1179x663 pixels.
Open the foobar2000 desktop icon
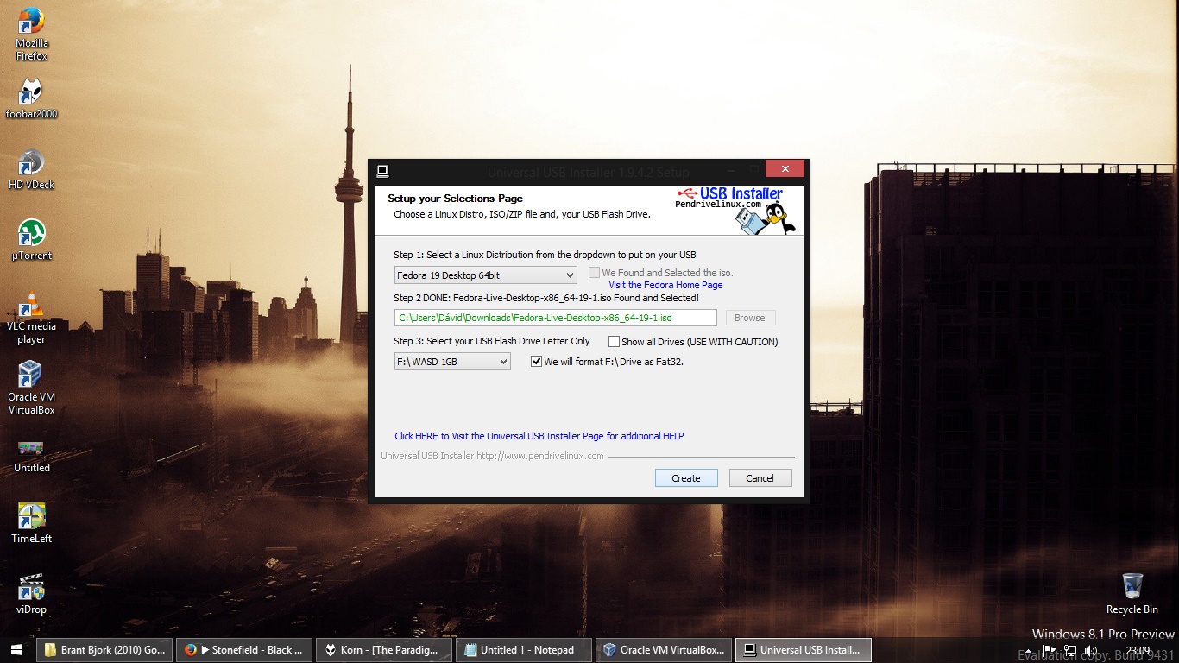[30, 93]
